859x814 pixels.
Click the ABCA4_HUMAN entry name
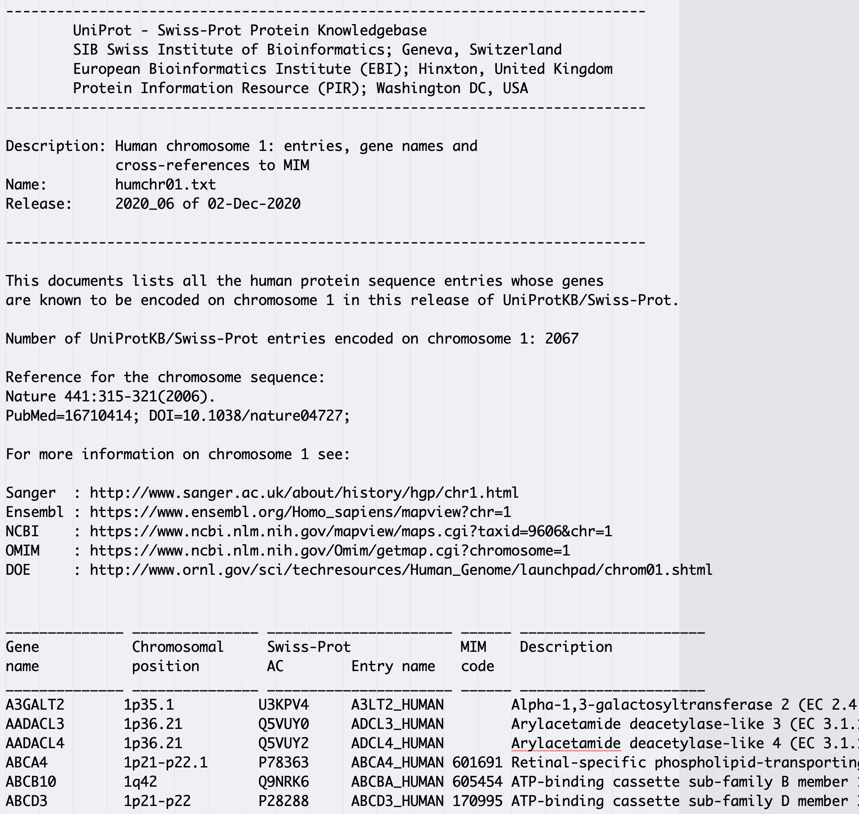pos(397,762)
